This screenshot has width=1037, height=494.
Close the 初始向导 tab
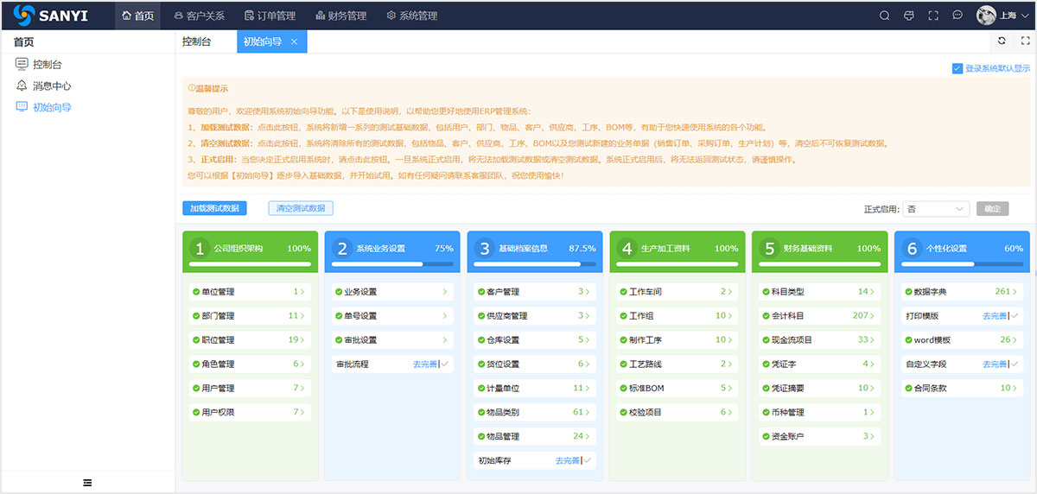[x=294, y=41]
